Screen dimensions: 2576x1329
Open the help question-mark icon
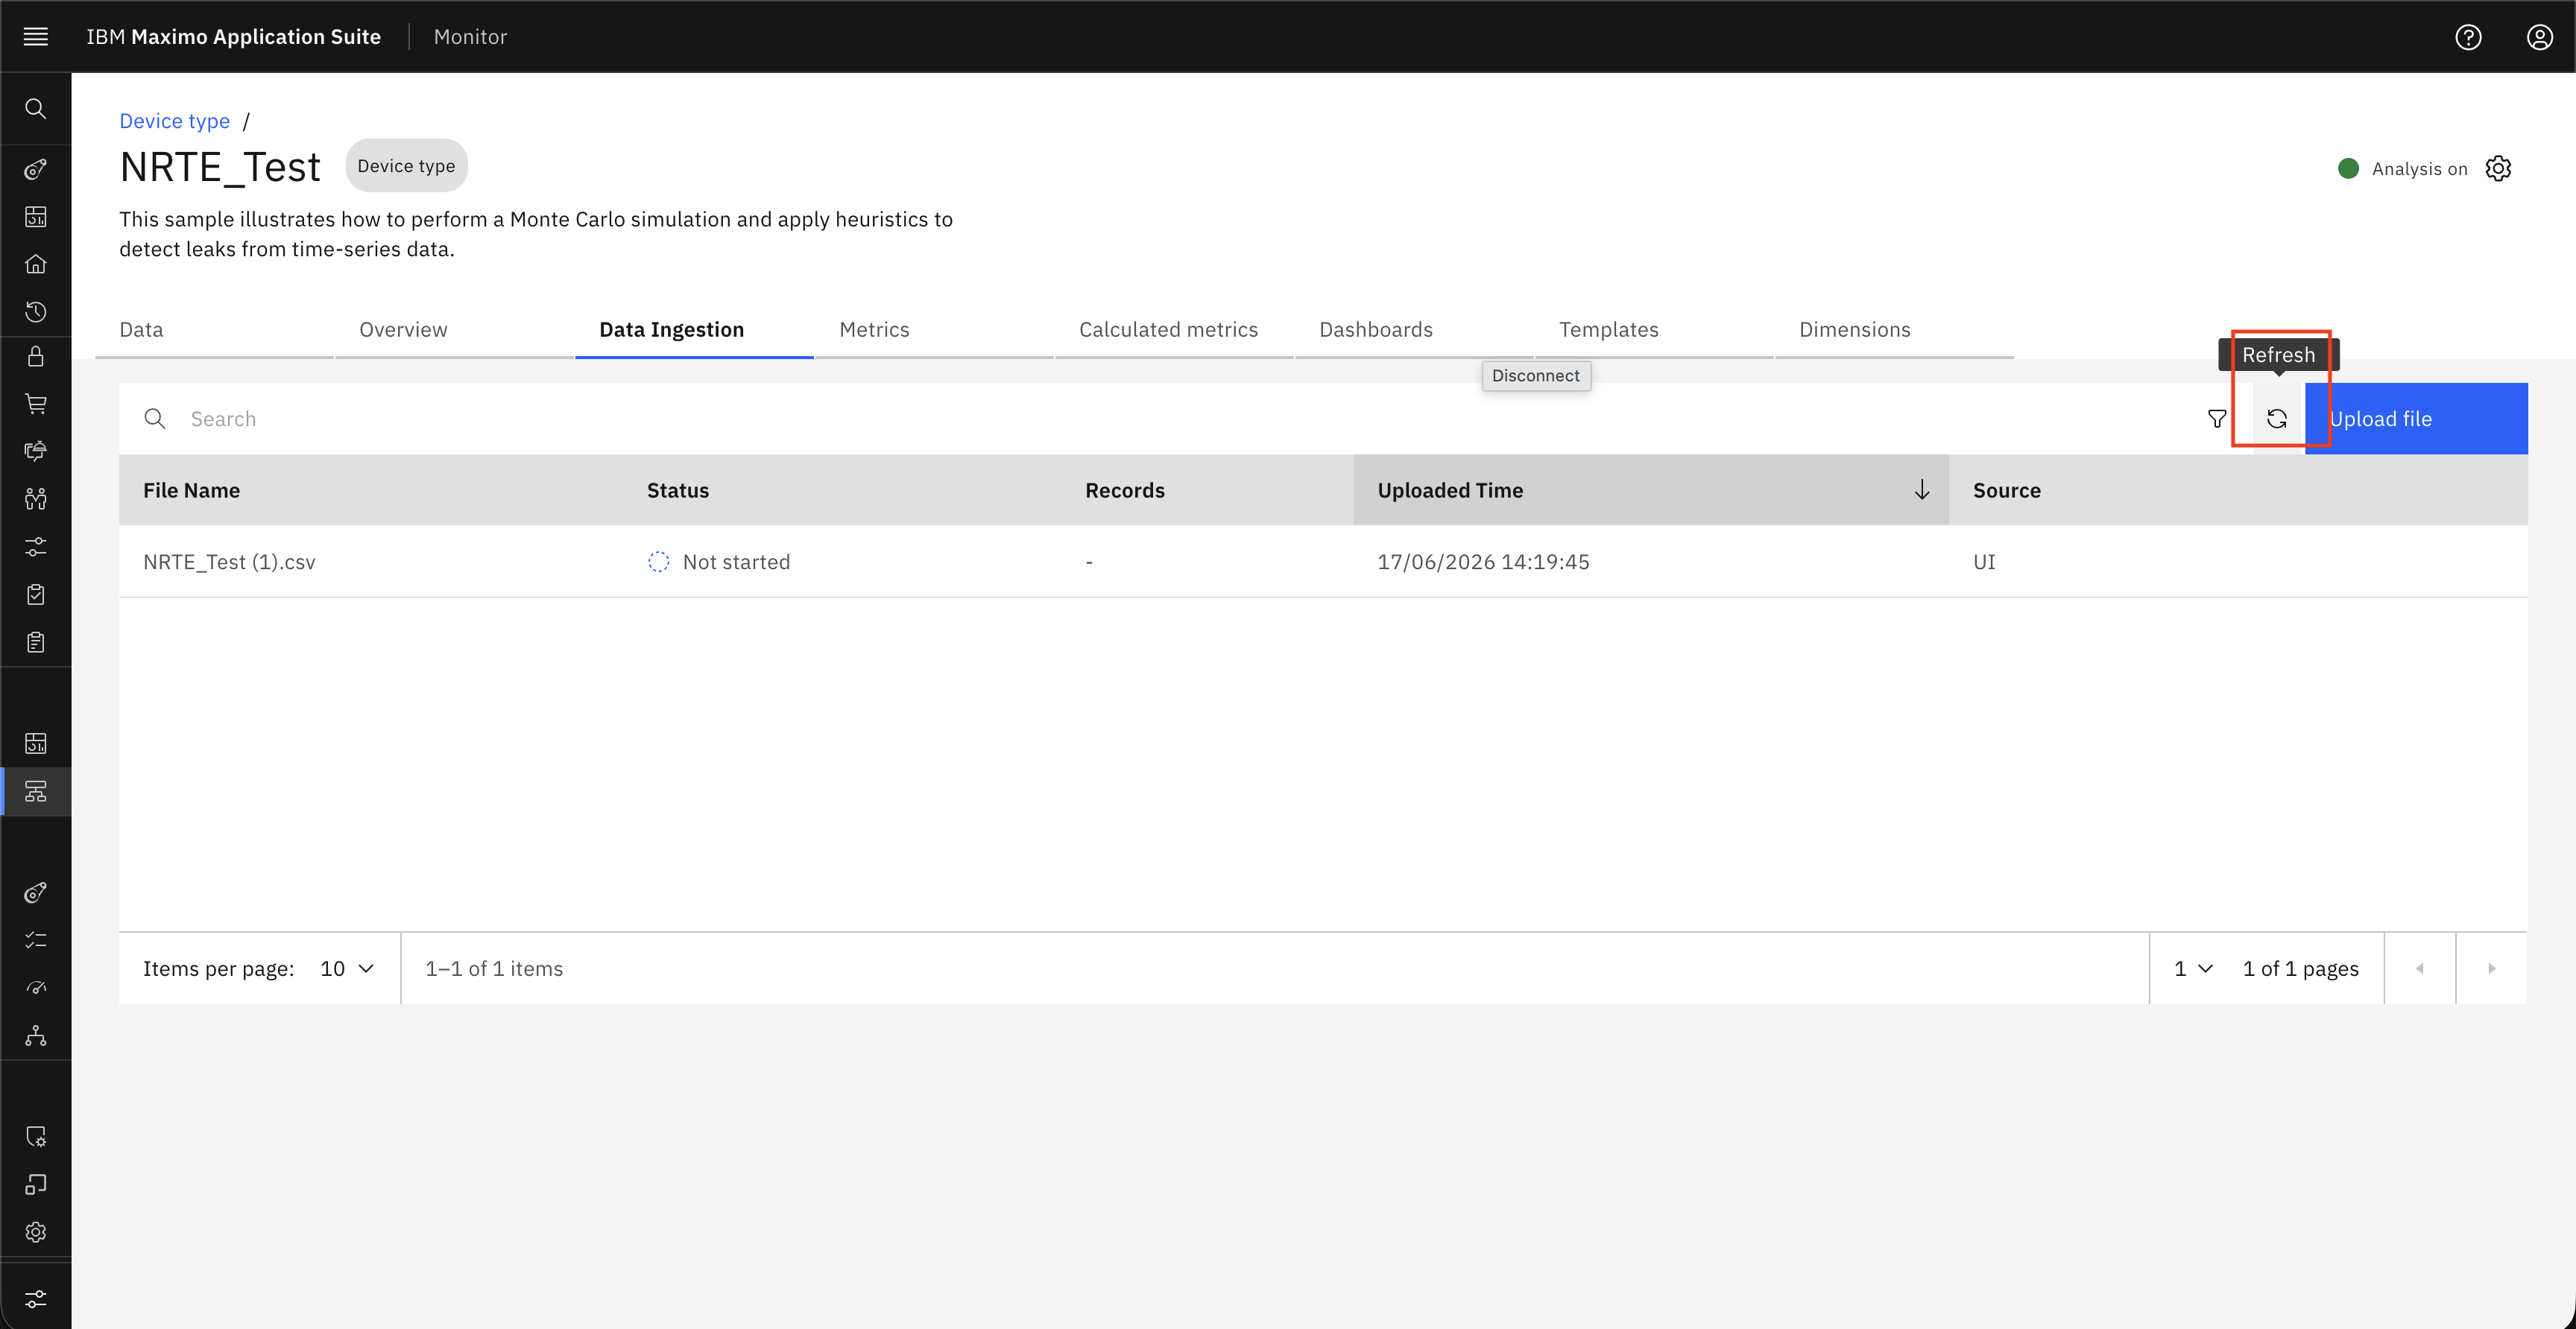point(2468,37)
